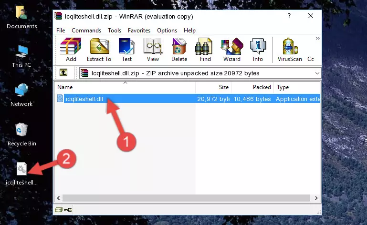Click the horizontal scrollbar right arrow
This screenshot has height=225, width=367.
(x=316, y=198)
